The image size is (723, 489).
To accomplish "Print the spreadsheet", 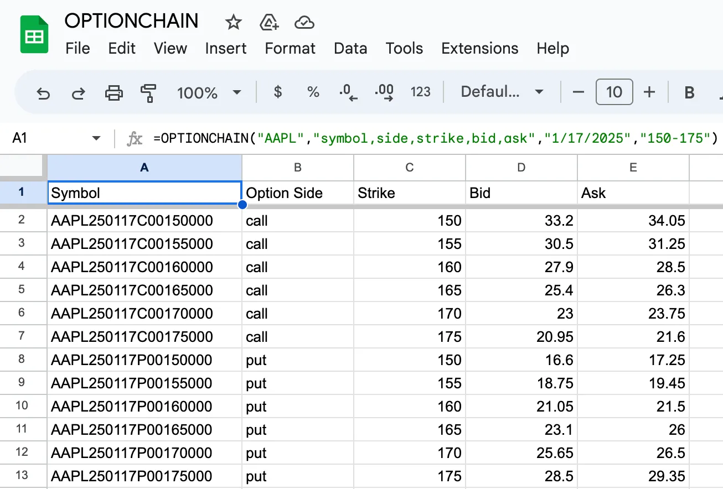I will (x=113, y=92).
